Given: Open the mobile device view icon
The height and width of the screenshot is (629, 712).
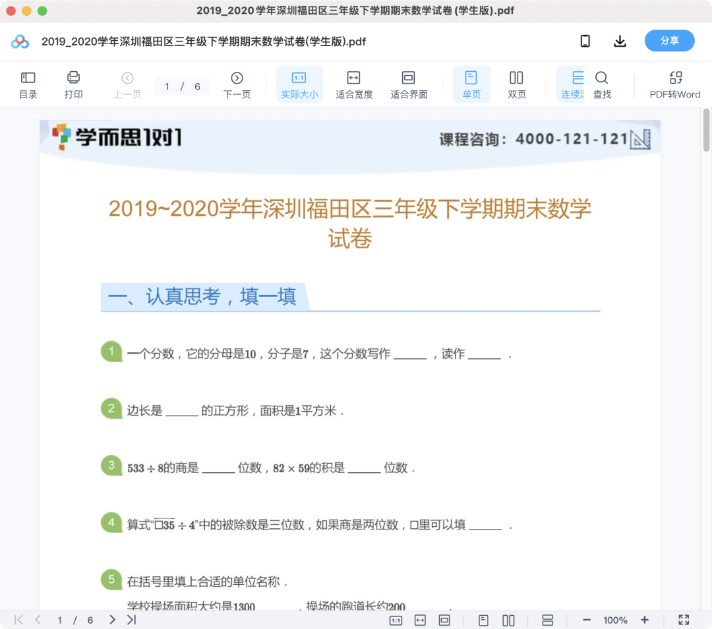Looking at the screenshot, I should point(585,41).
